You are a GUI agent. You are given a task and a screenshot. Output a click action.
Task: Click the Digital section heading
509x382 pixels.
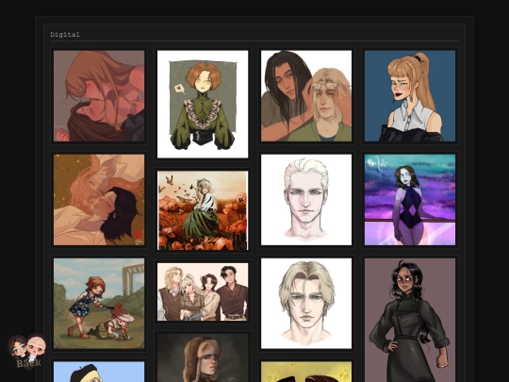coord(65,35)
